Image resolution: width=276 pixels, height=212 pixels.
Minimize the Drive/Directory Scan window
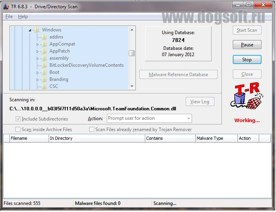[x=238, y=5]
